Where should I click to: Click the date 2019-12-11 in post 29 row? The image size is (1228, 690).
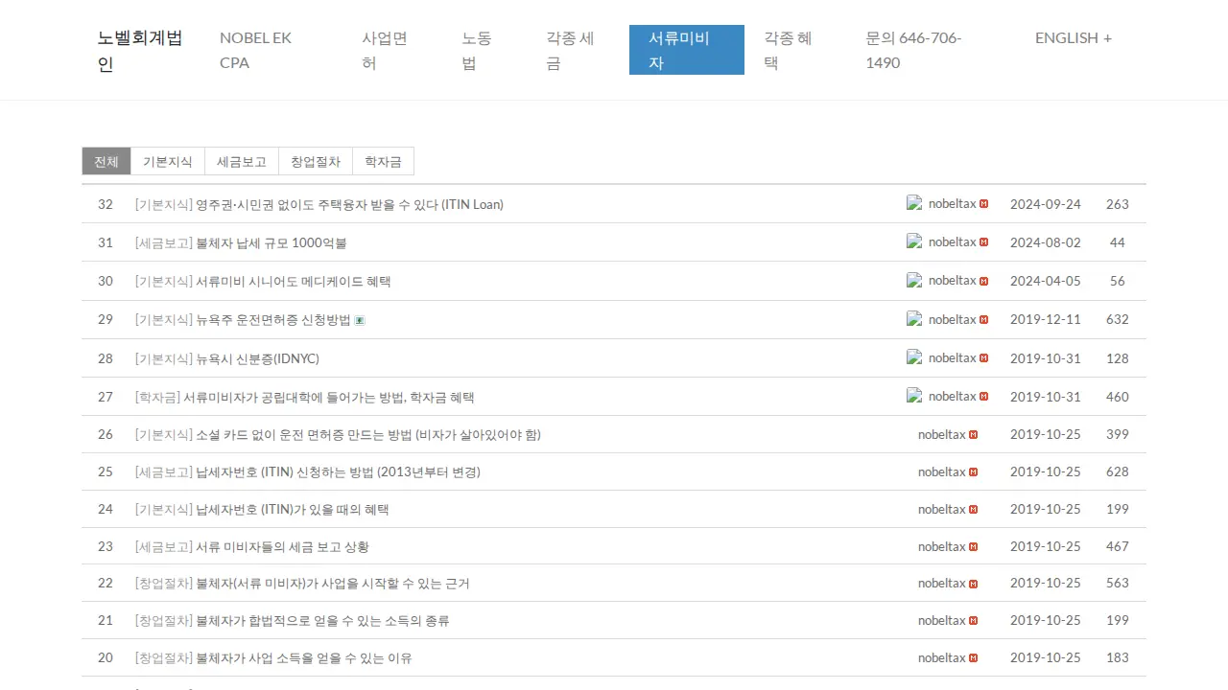tap(1046, 319)
